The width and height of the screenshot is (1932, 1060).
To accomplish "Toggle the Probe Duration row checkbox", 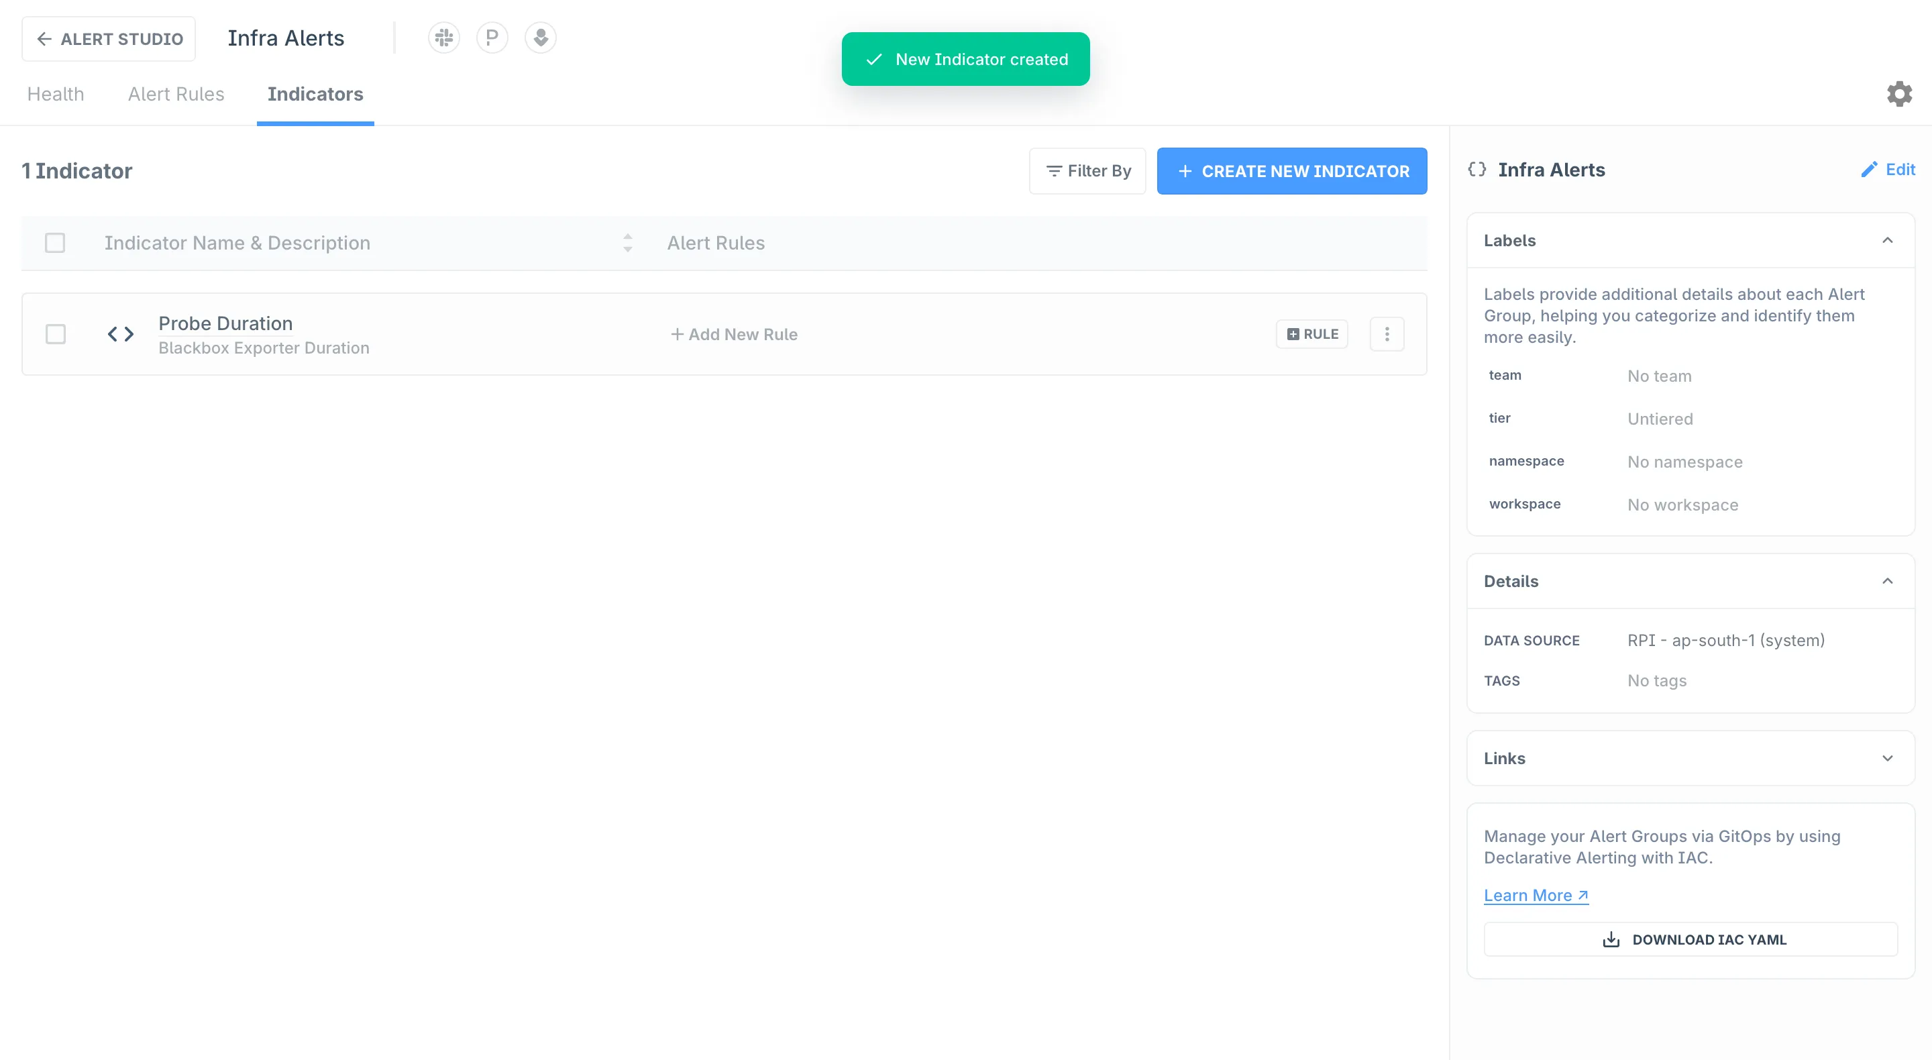I will click(55, 334).
